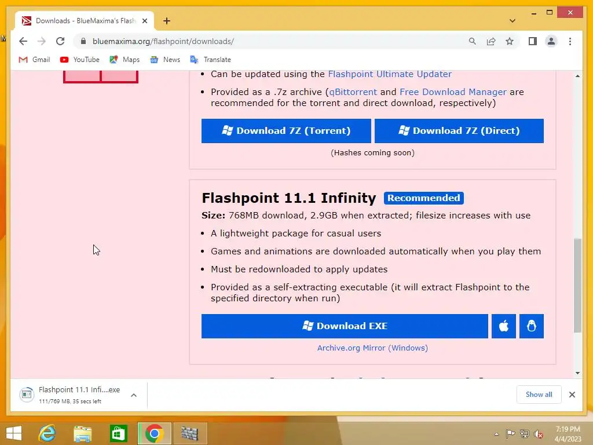The image size is (593, 445).
Task: Open Maps bookmark
Action: point(125,60)
